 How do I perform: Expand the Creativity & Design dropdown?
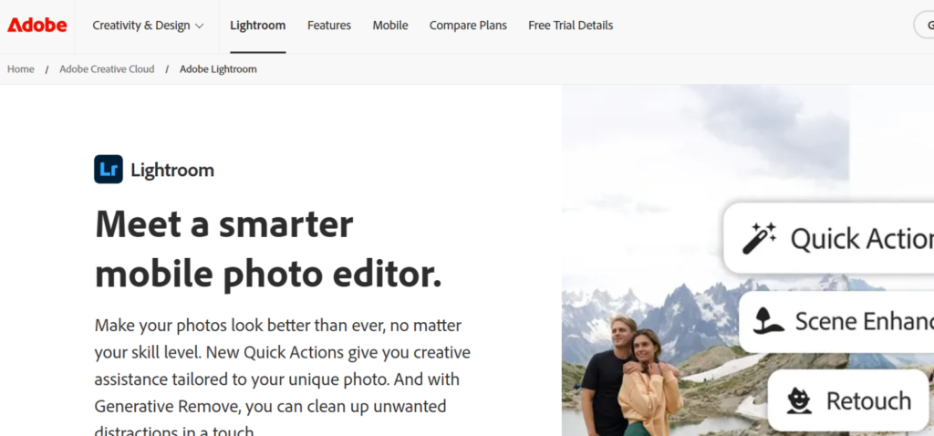click(148, 26)
